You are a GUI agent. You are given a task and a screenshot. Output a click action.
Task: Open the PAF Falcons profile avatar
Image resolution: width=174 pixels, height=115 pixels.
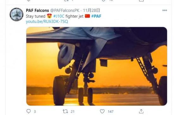point(16,14)
